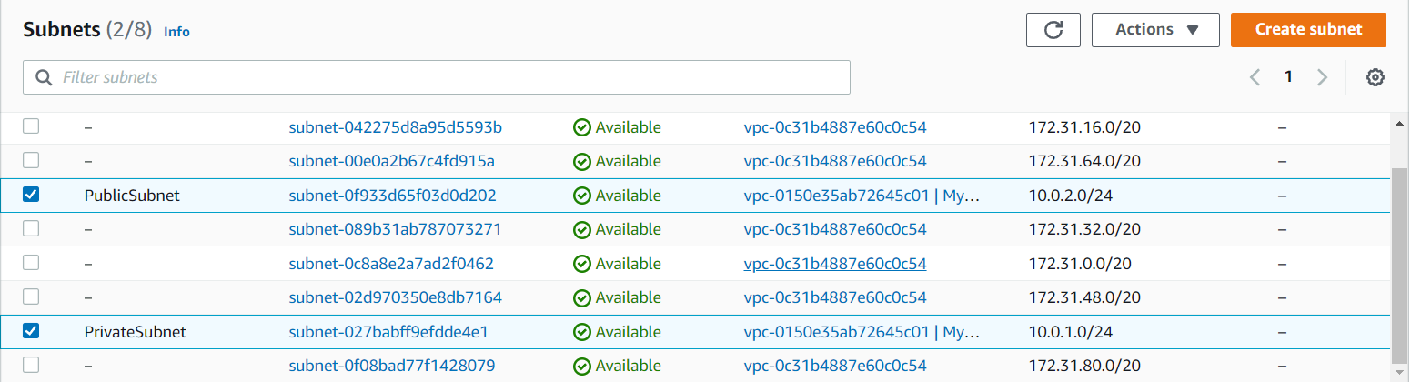Image resolution: width=1411 pixels, height=382 pixels.
Task: Click the Create subnet button
Action: click(x=1308, y=29)
